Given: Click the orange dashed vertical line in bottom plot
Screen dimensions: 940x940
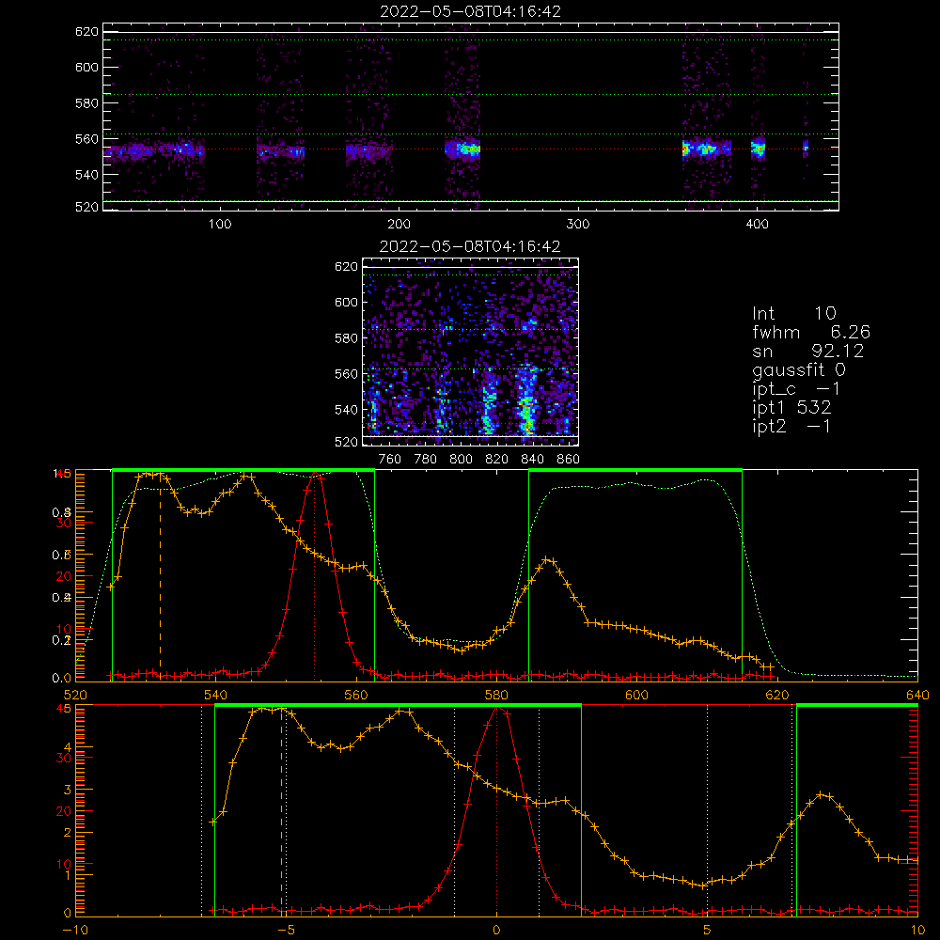Looking at the screenshot, I should [282, 812].
